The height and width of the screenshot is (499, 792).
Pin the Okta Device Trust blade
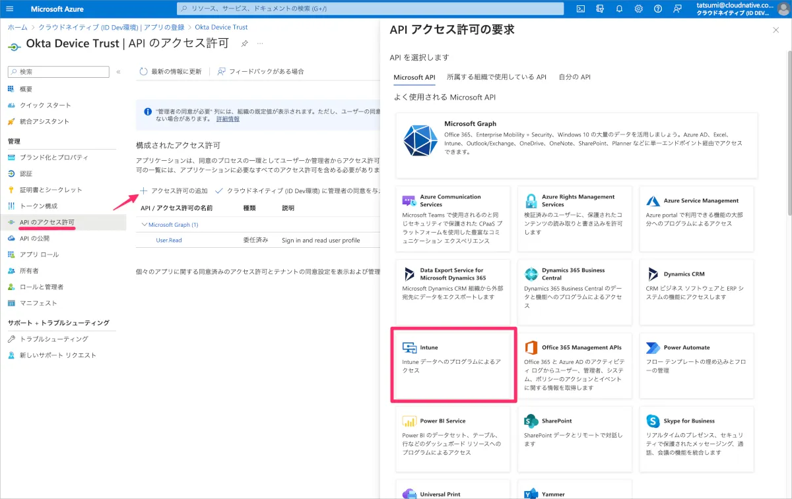pyautogui.click(x=244, y=44)
